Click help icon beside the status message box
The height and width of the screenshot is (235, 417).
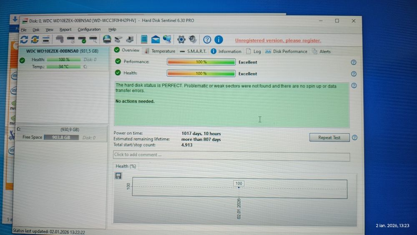[x=354, y=86]
